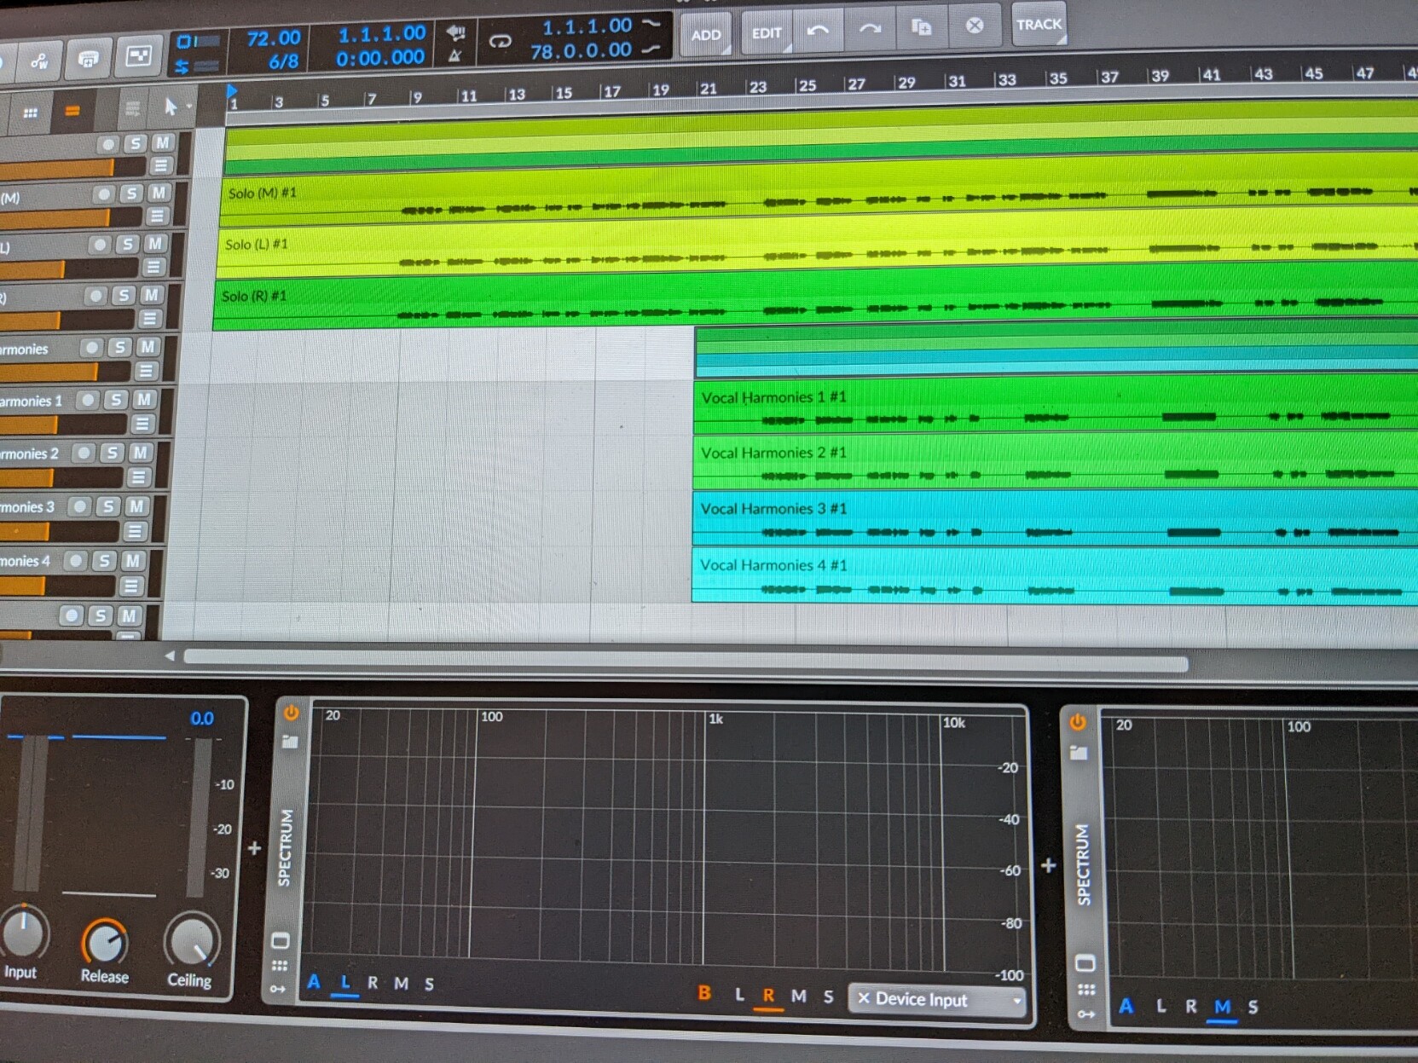Toggle power on first Spectrum device
The width and height of the screenshot is (1418, 1063).
291,713
